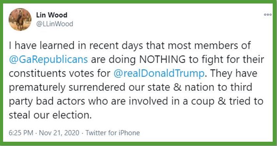Click the capitalized word NOTHING
Screen dimensions: 277x146
tap(162, 60)
